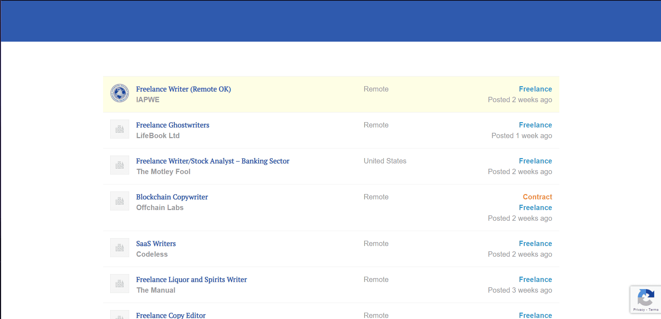Click the United States location text

pos(385,161)
